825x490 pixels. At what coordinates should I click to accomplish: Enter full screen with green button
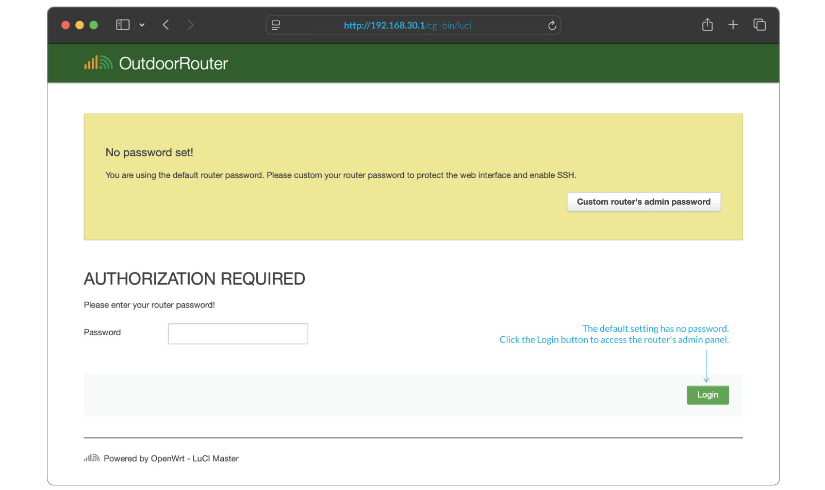[x=93, y=25]
